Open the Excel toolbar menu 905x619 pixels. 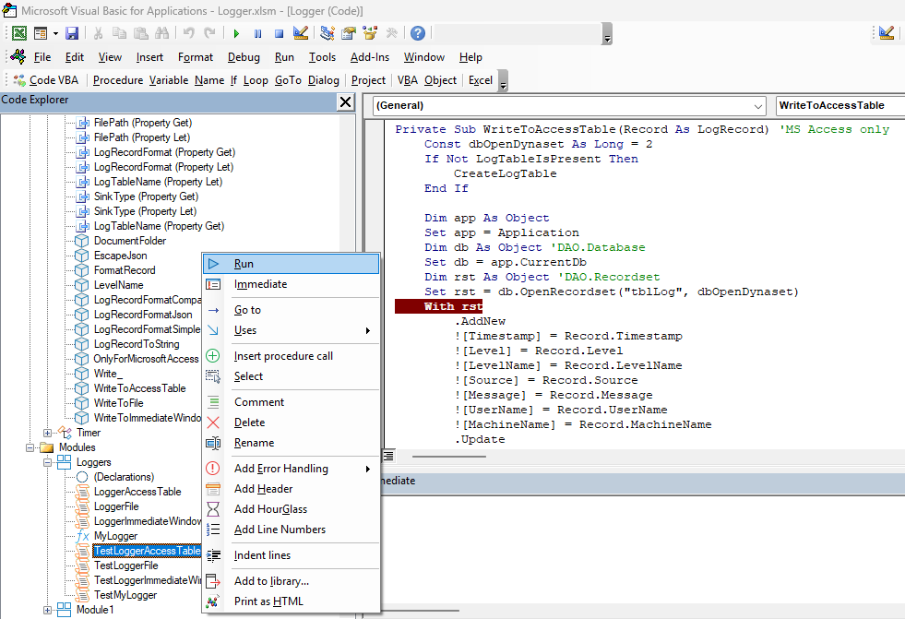[x=481, y=80]
